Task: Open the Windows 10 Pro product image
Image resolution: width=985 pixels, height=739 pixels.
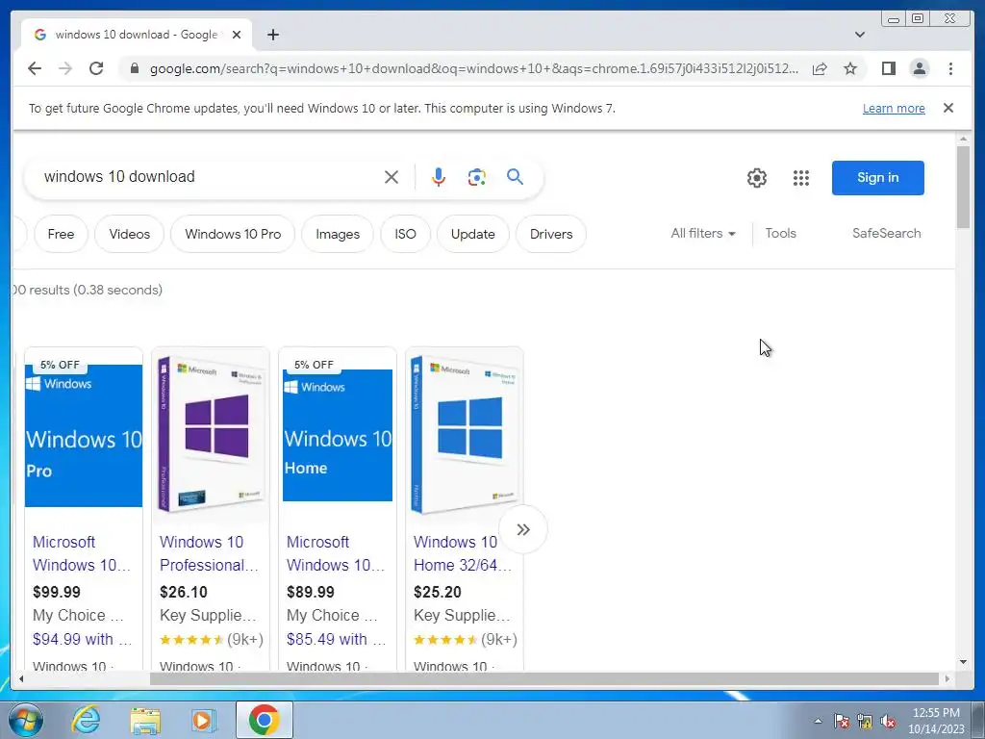Action: (x=84, y=436)
